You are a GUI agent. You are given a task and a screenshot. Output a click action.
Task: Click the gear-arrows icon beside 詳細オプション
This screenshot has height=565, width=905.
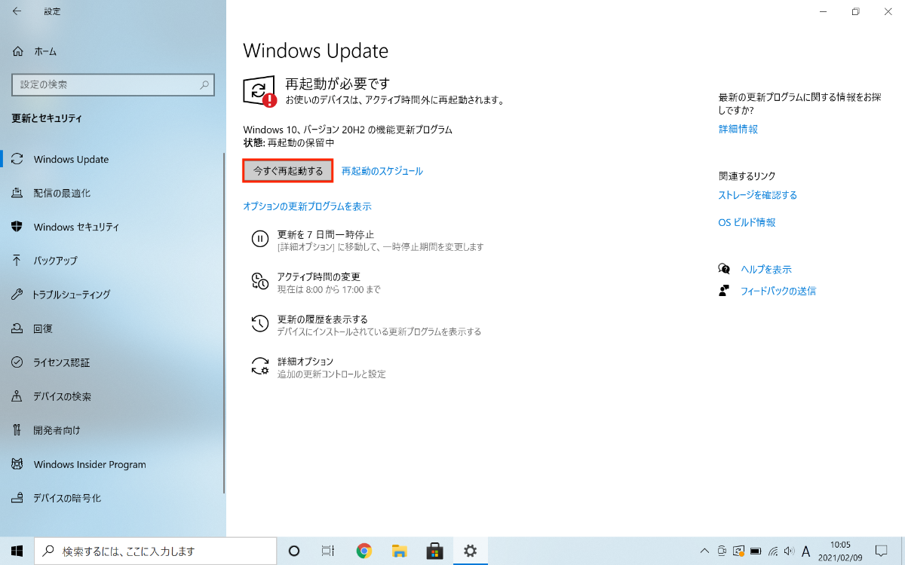coord(259,366)
